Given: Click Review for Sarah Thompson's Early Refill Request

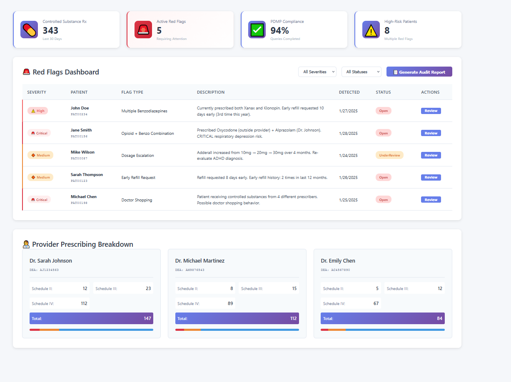Looking at the screenshot, I should pyautogui.click(x=431, y=177).
